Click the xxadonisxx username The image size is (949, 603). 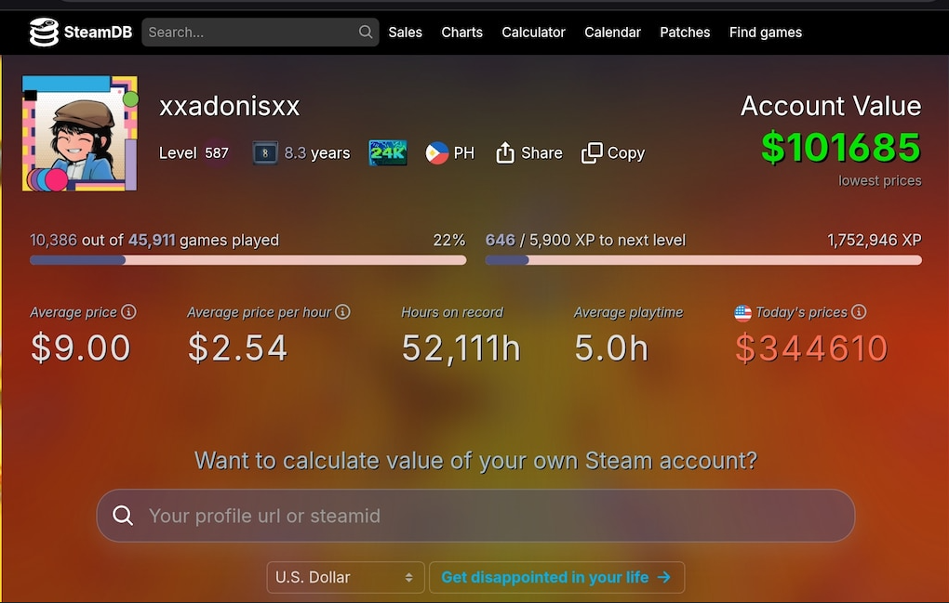230,106
